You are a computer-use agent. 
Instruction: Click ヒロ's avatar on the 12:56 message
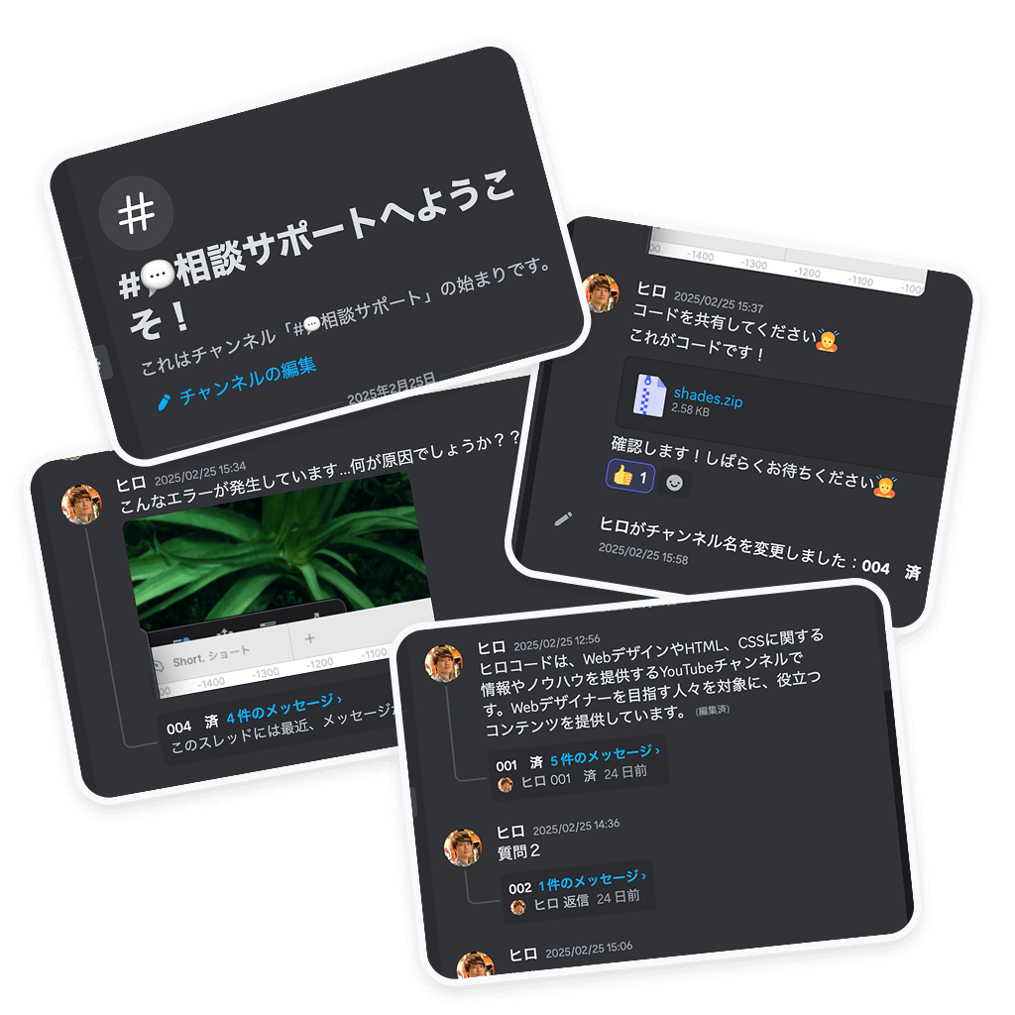point(443,663)
